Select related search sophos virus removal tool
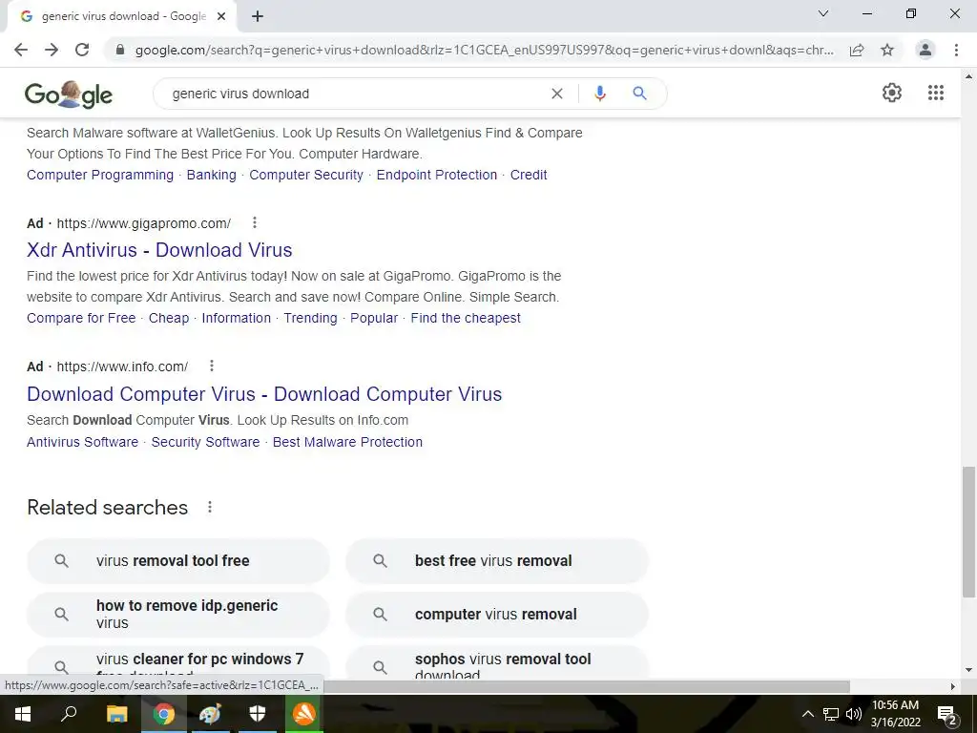 coord(496,664)
